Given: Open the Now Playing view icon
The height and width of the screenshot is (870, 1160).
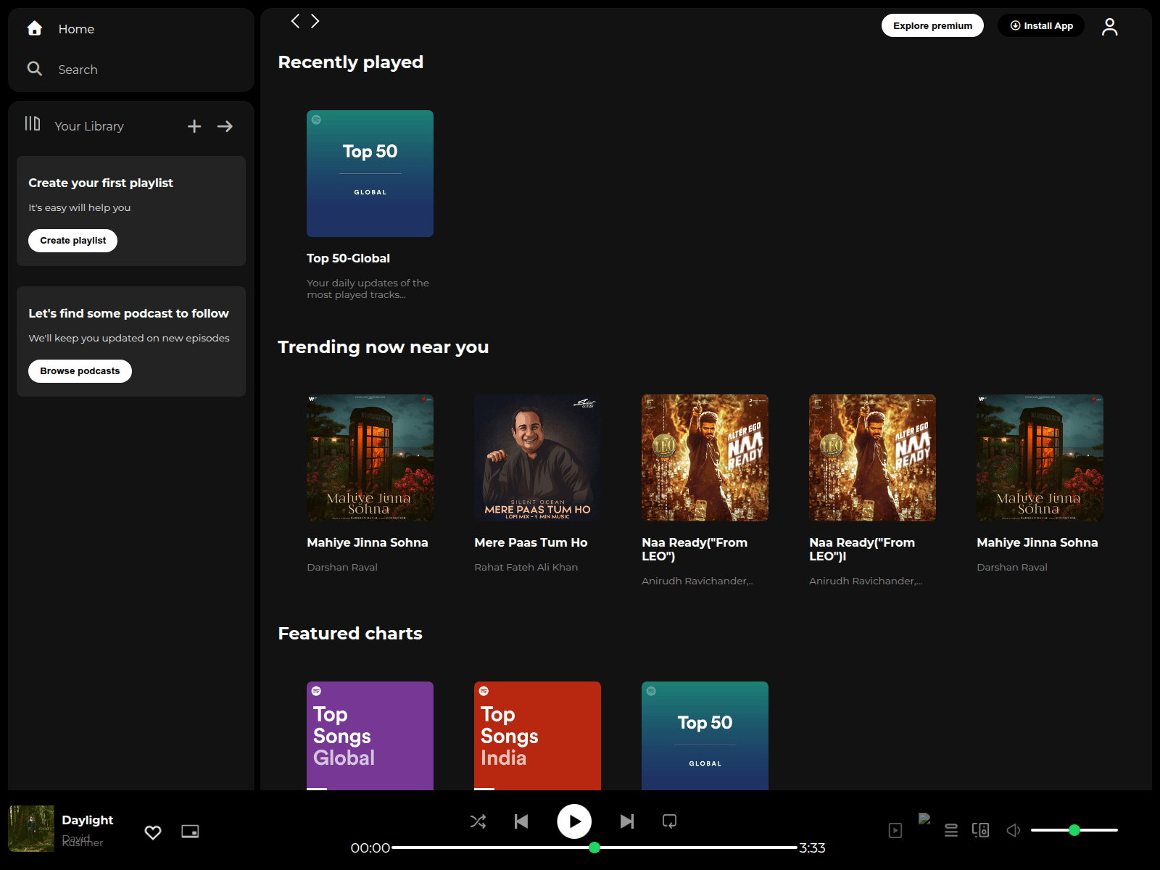Looking at the screenshot, I should point(895,831).
